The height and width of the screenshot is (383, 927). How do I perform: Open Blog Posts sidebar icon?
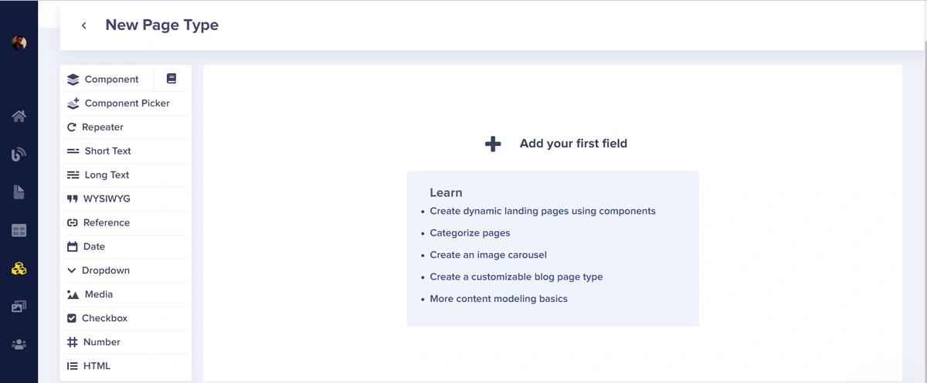point(19,154)
